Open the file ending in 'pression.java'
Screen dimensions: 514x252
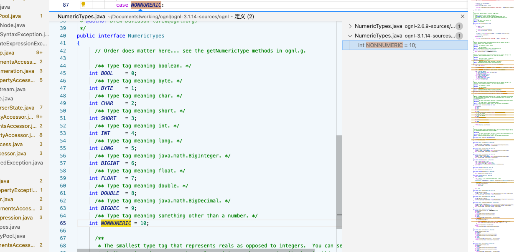pos(16,217)
